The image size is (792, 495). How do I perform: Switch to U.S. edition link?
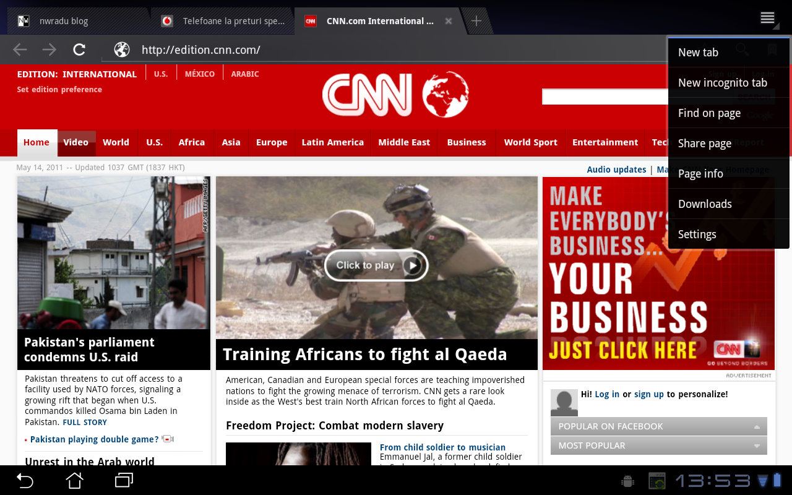point(161,74)
